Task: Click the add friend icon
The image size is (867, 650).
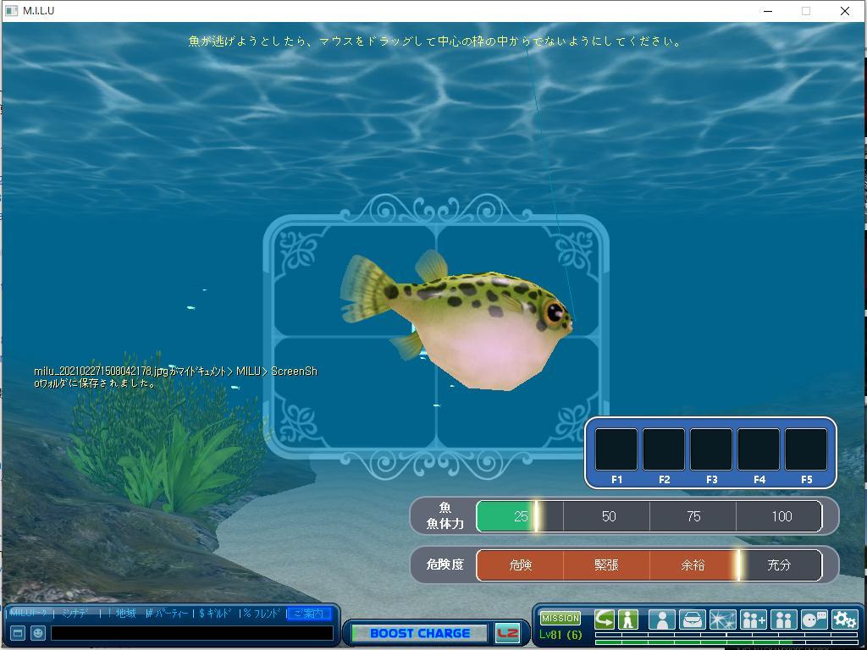Action: pos(753,620)
